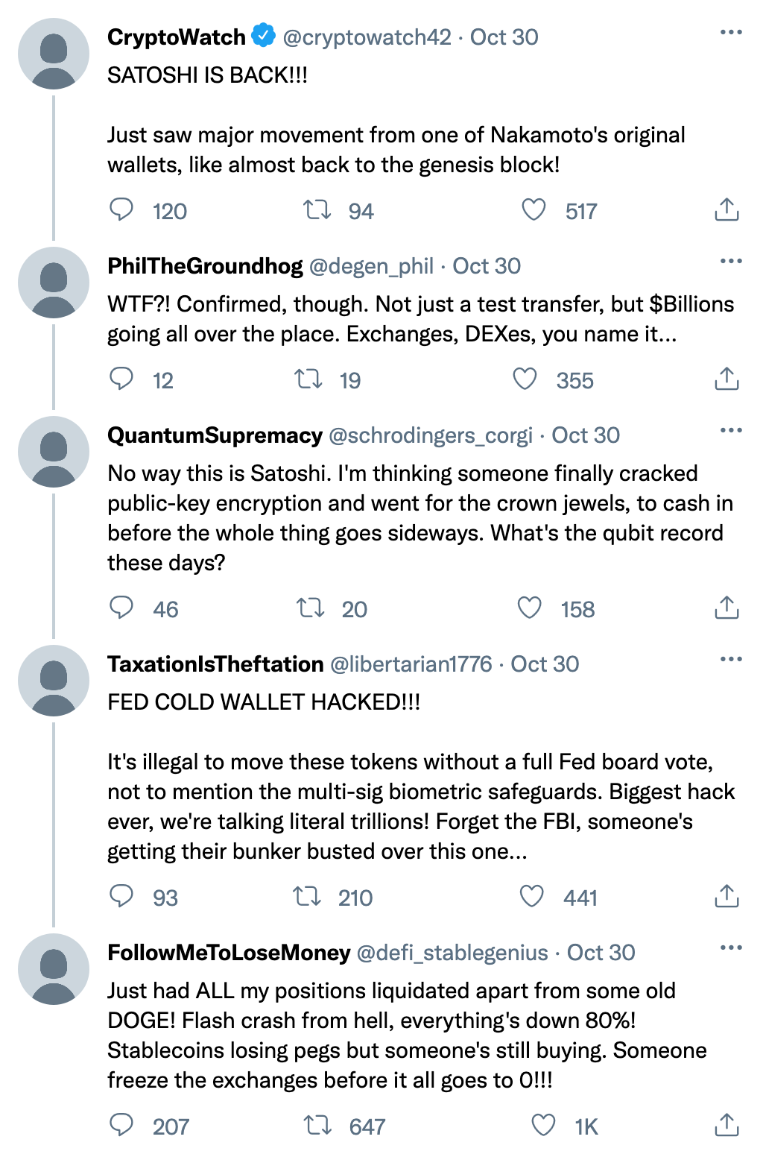
Task: Open the @schrodingers_corgi profile handle
Action: 430,435
